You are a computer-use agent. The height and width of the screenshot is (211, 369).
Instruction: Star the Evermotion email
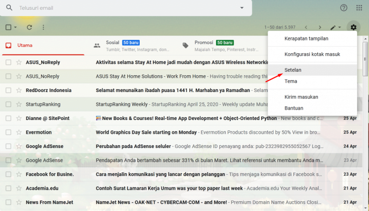pyautogui.click(x=19, y=132)
